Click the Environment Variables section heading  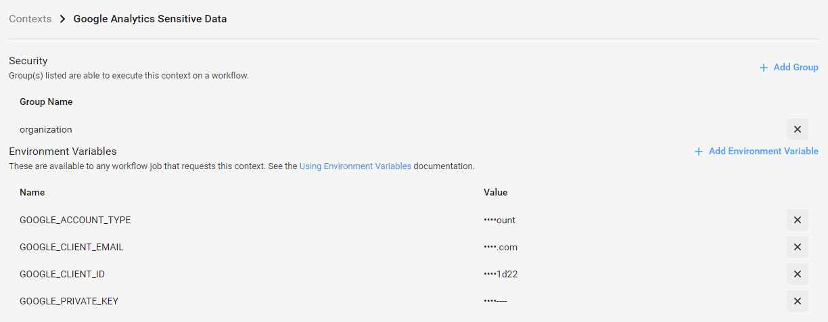click(x=63, y=151)
